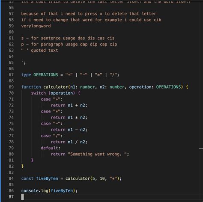Click line number 84 in the gutter
Image resolution: width=203 pixels, height=202 pixels.
11,178
